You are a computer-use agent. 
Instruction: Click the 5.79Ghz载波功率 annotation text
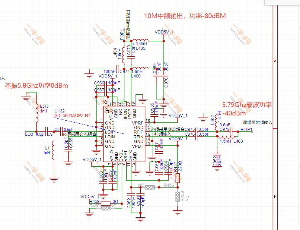[x=247, y=105]
